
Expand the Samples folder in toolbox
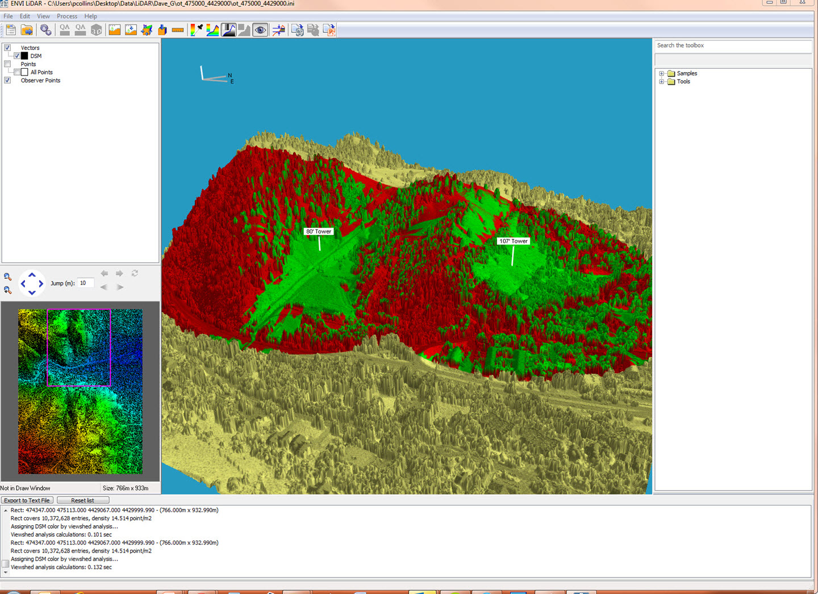pos(661,73)
